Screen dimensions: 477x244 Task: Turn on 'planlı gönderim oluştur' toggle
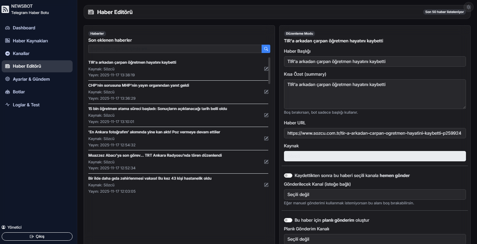(288, 220)
